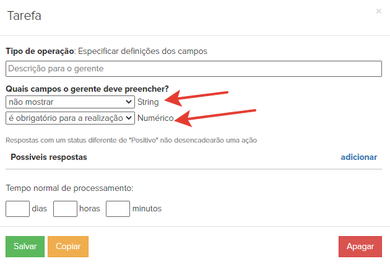Click the 'Tarefa' dialog title
Screen dimensions: 390x264
pos(24,16)
